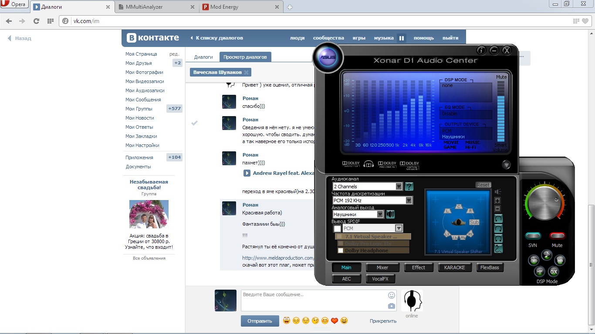Open the SPDIF PCM format dropdown

click(x=372, y=228)
